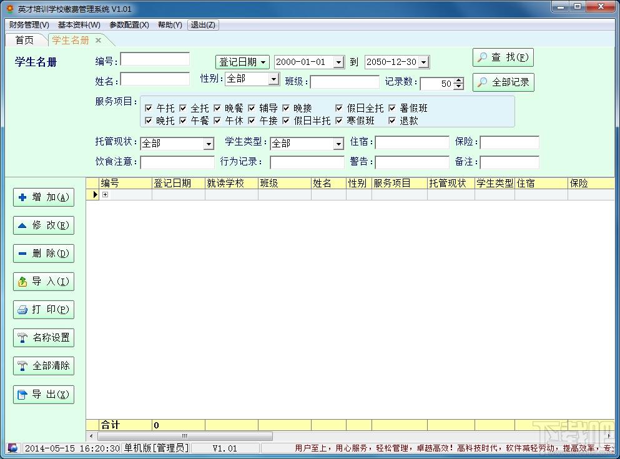The height and width of the screenshot is (459, 620).
Task: Click the blue plus icon on 增加 button
Action: pyautogui.click(x=23, y=197)
